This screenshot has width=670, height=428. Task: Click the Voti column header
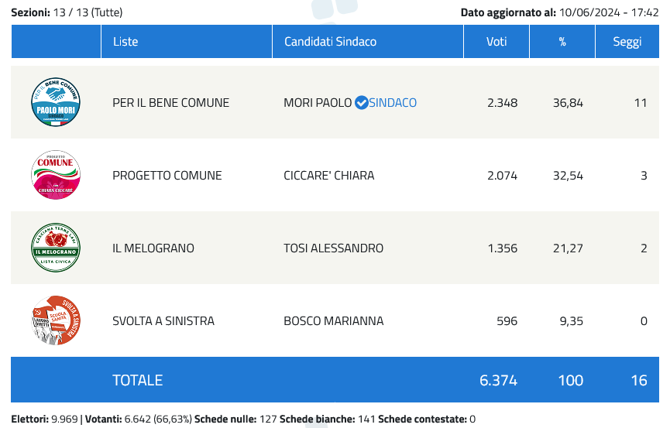496,42
